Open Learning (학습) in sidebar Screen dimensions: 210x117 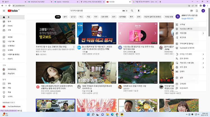click(x=12, y=92)
